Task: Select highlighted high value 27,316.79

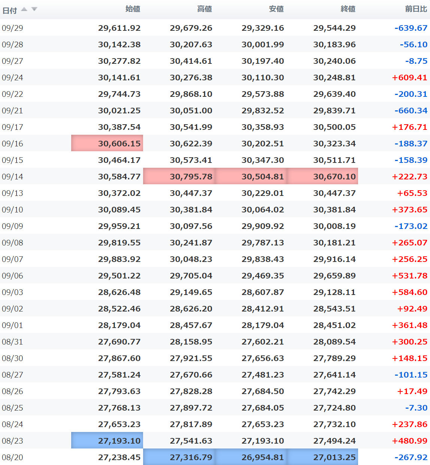Action: point(179,457)
